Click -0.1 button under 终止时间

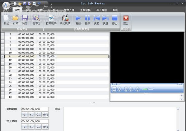point(38,127)
